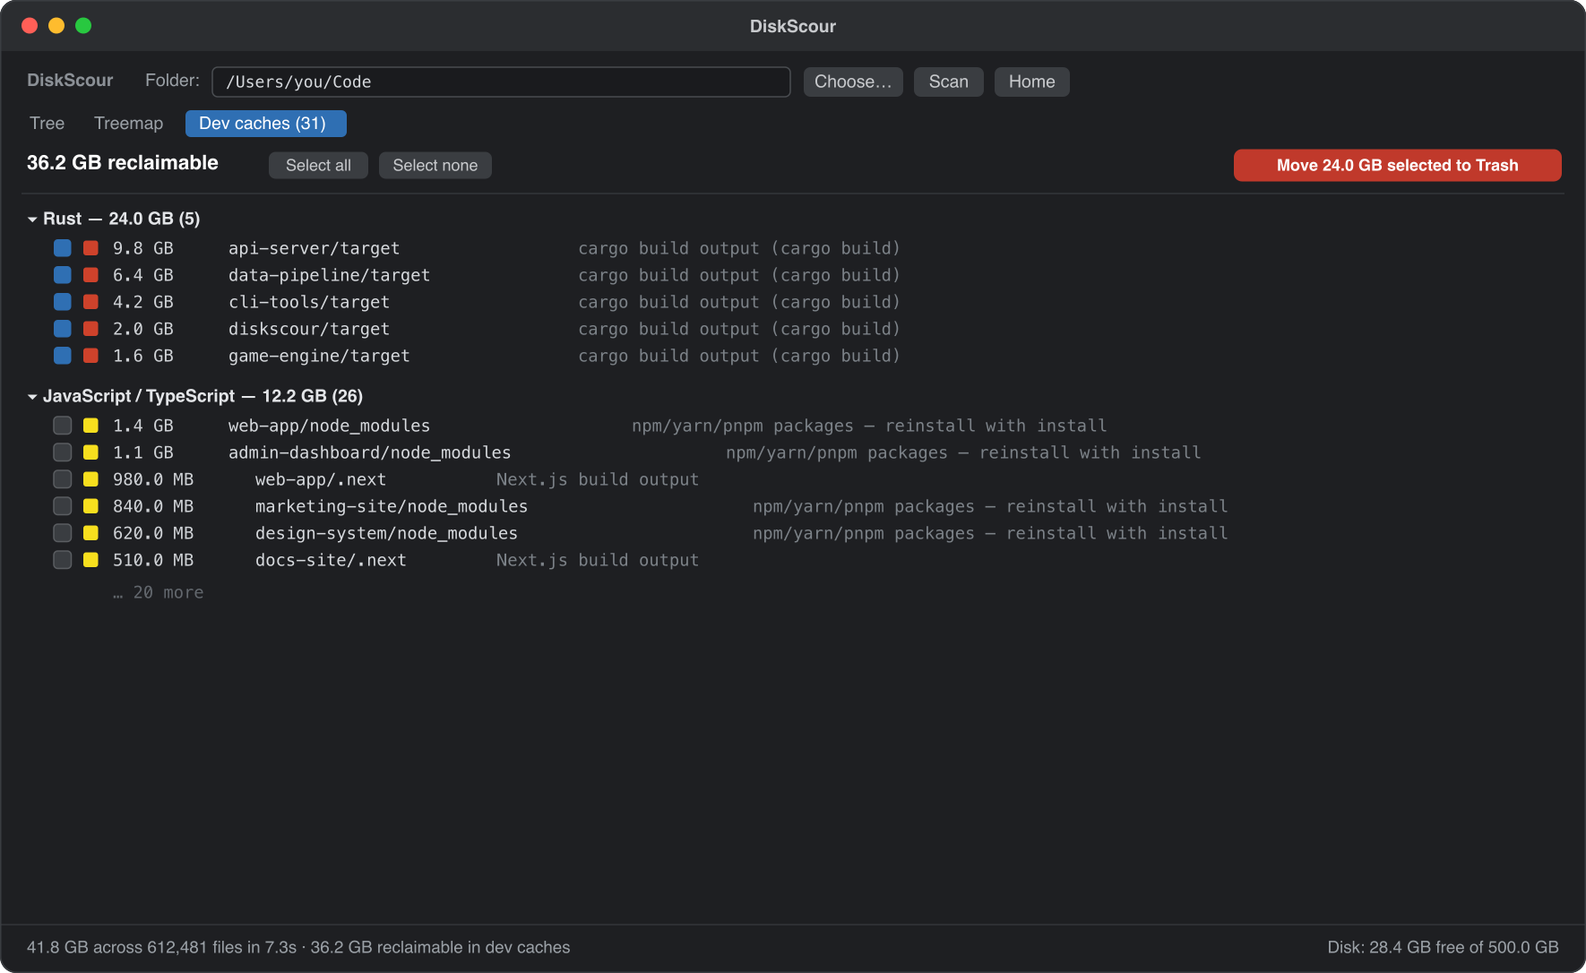Open the Dev caches (31) tab
Viewport: 1586px width, 973px height.
[265, 124]
